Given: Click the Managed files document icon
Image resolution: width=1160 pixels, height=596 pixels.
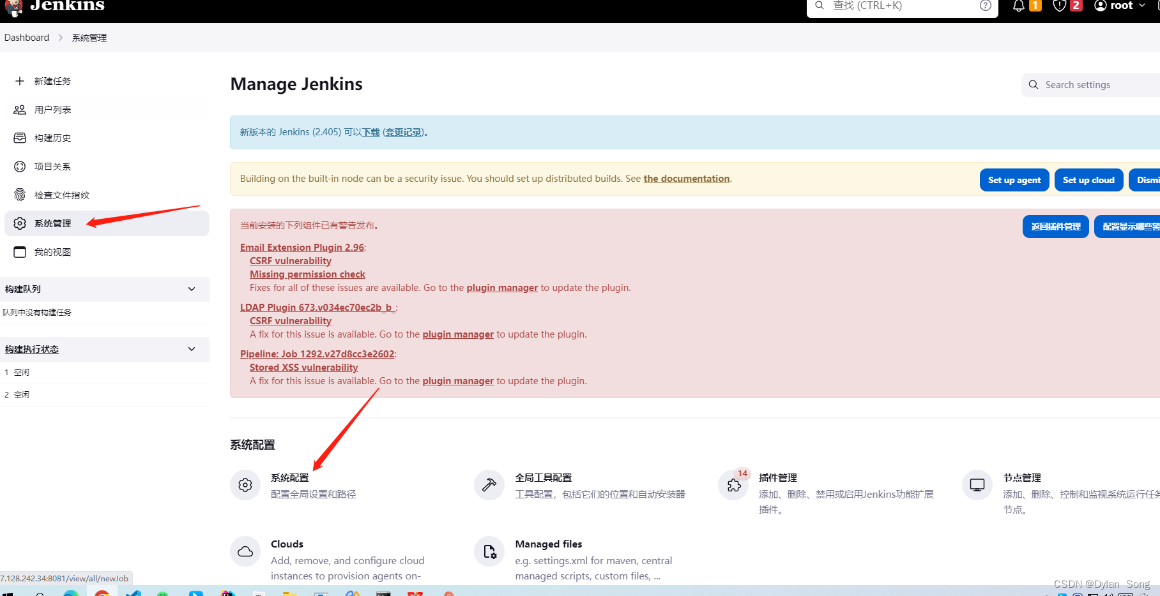Looking at the screenshot, I should point(489,551).
